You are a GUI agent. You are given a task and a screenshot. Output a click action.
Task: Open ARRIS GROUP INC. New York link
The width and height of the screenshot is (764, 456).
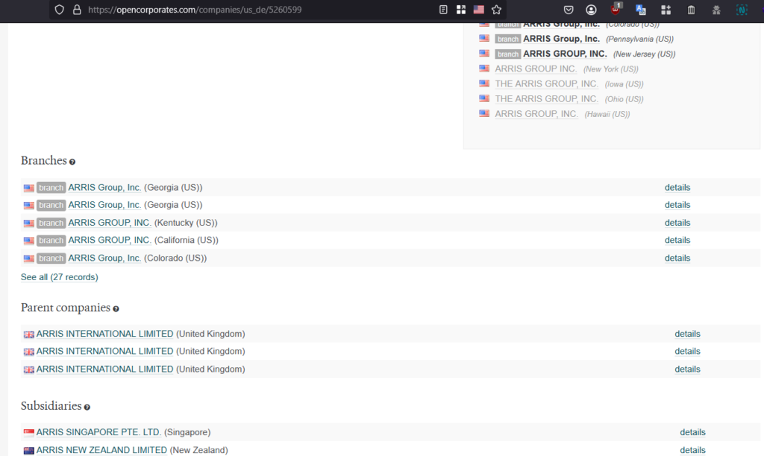pyautogui.click(x=536, y=69)
